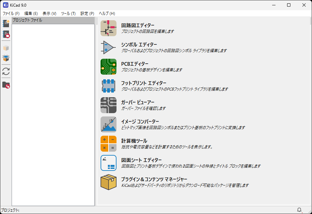Click description プロジェクトの回路図を編集します
Screen dimensions: 312x214
(148, 32)
